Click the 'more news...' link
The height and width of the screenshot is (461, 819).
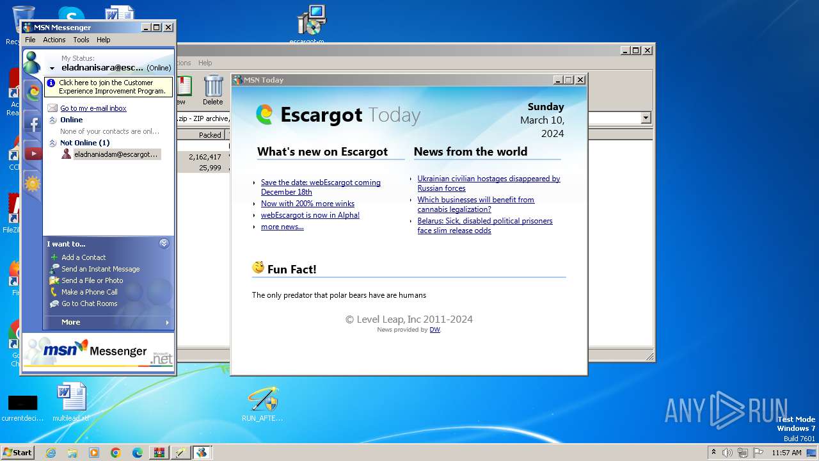(282, 227)
